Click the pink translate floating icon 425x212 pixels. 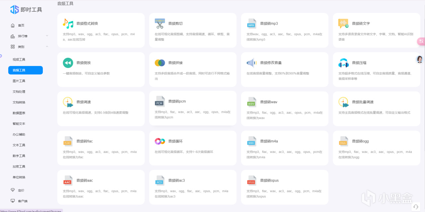click(421, 41)
